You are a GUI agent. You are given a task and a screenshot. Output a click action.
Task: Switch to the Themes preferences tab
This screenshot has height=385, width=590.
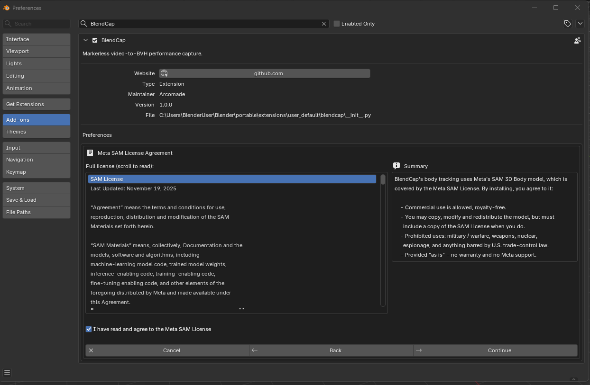coord(36,132)
